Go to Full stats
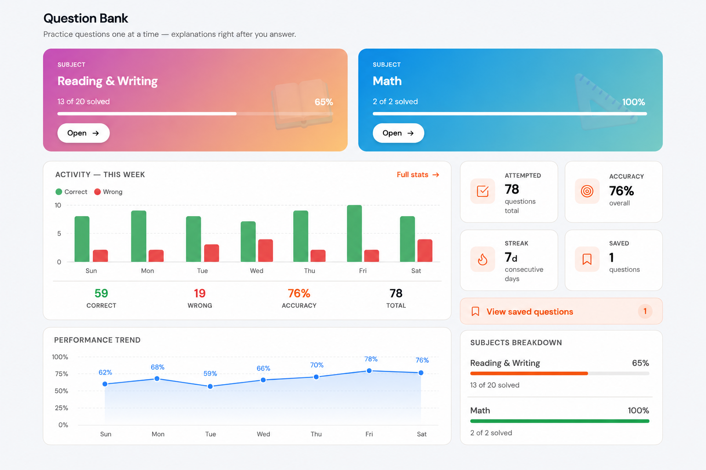Screen dimensions: 706x470 point(418,175)
